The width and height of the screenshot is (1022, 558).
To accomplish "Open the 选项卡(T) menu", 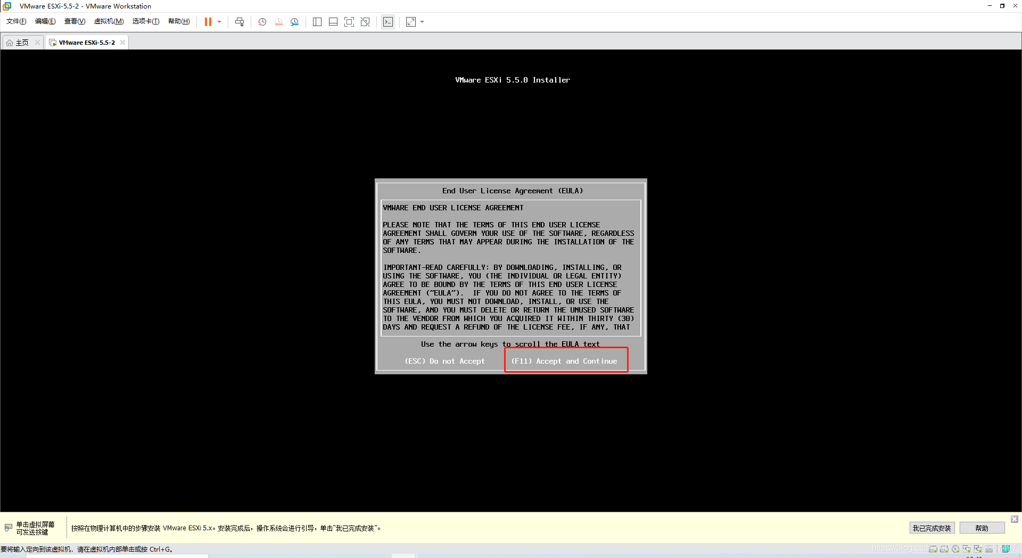I will coord(146,21).
